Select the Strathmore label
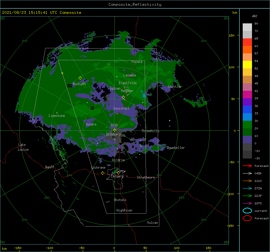This screenshot has width=270, height=252. click(146, 177)
